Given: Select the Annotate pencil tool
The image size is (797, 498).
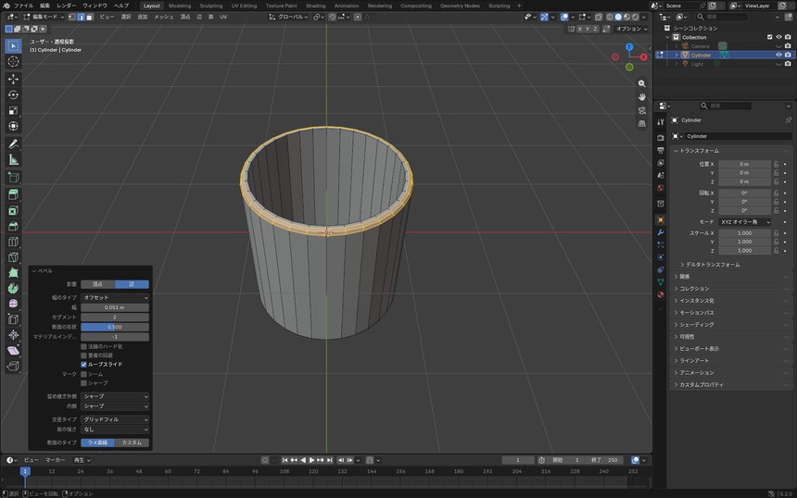Looking at the screenshot, I should click(13, 144).
